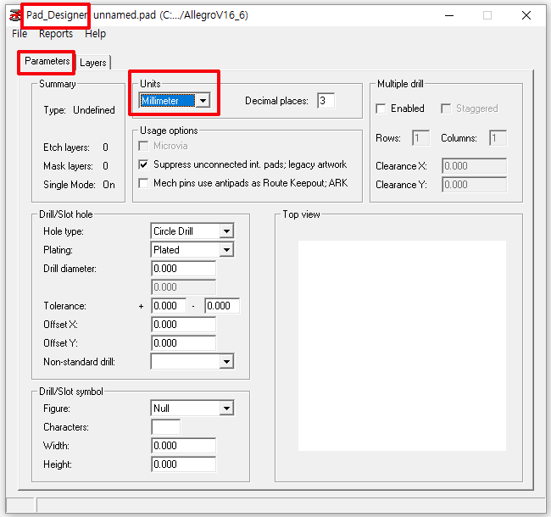The width and height of the screenshot is (551, 517).
Task: Open the File menu
Action: point(19,34)
